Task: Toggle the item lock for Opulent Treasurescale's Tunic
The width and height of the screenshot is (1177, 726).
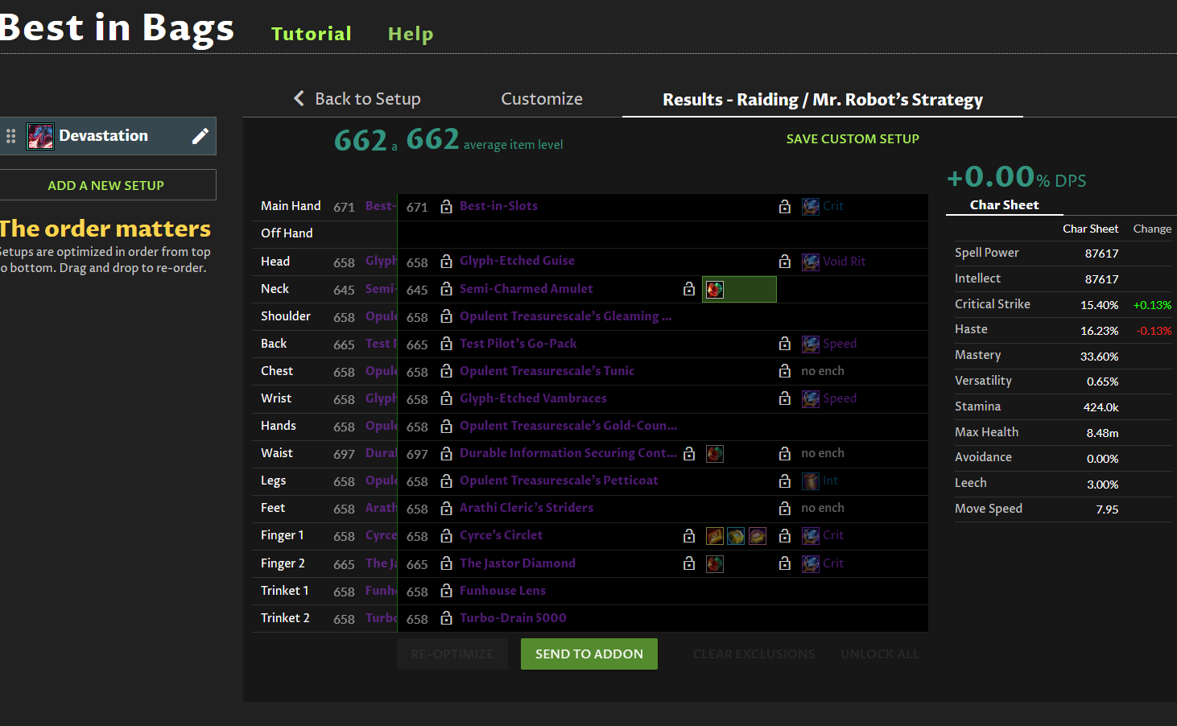Action: point(446,371)
